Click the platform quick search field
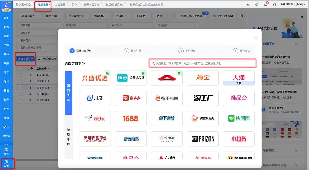The height and width of the screenshot is (170, 309). [x=203, y=63]
